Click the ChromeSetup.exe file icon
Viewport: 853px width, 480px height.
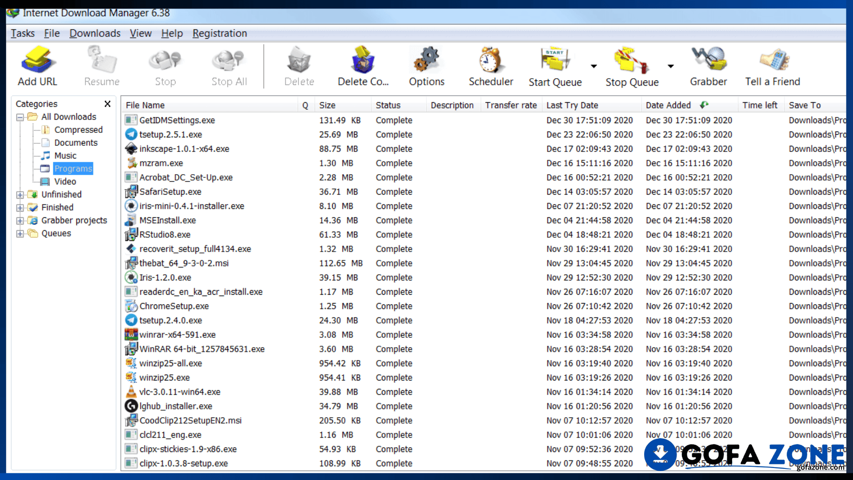coord(131,306)
